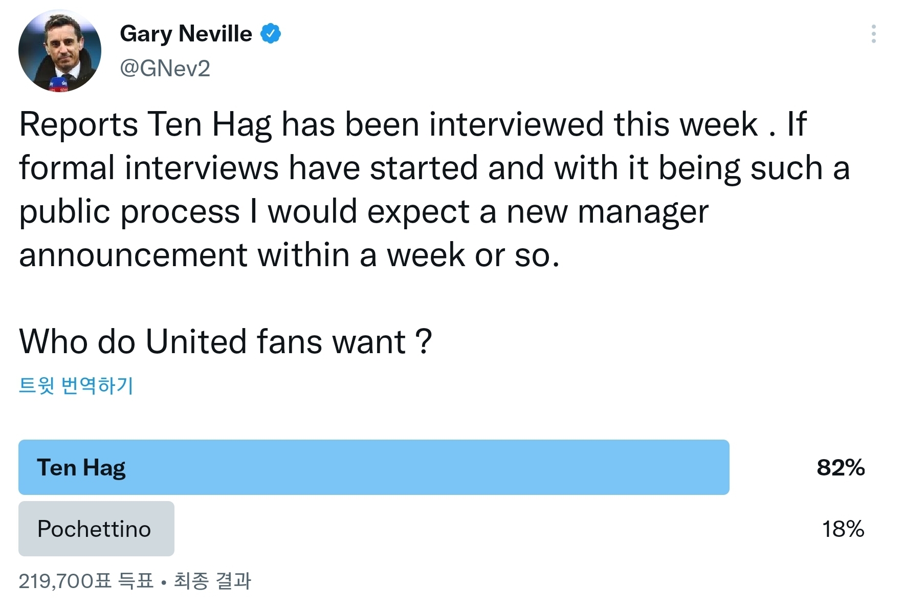
Task: Click the tweet's first line "Reports Ten Hag"
Action: [145, 124]
